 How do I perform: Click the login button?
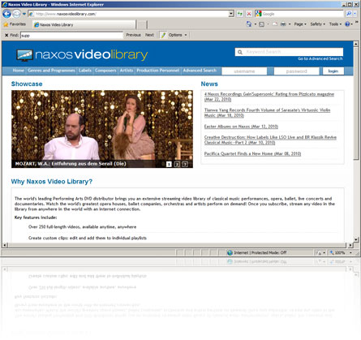tap(333, 71)
